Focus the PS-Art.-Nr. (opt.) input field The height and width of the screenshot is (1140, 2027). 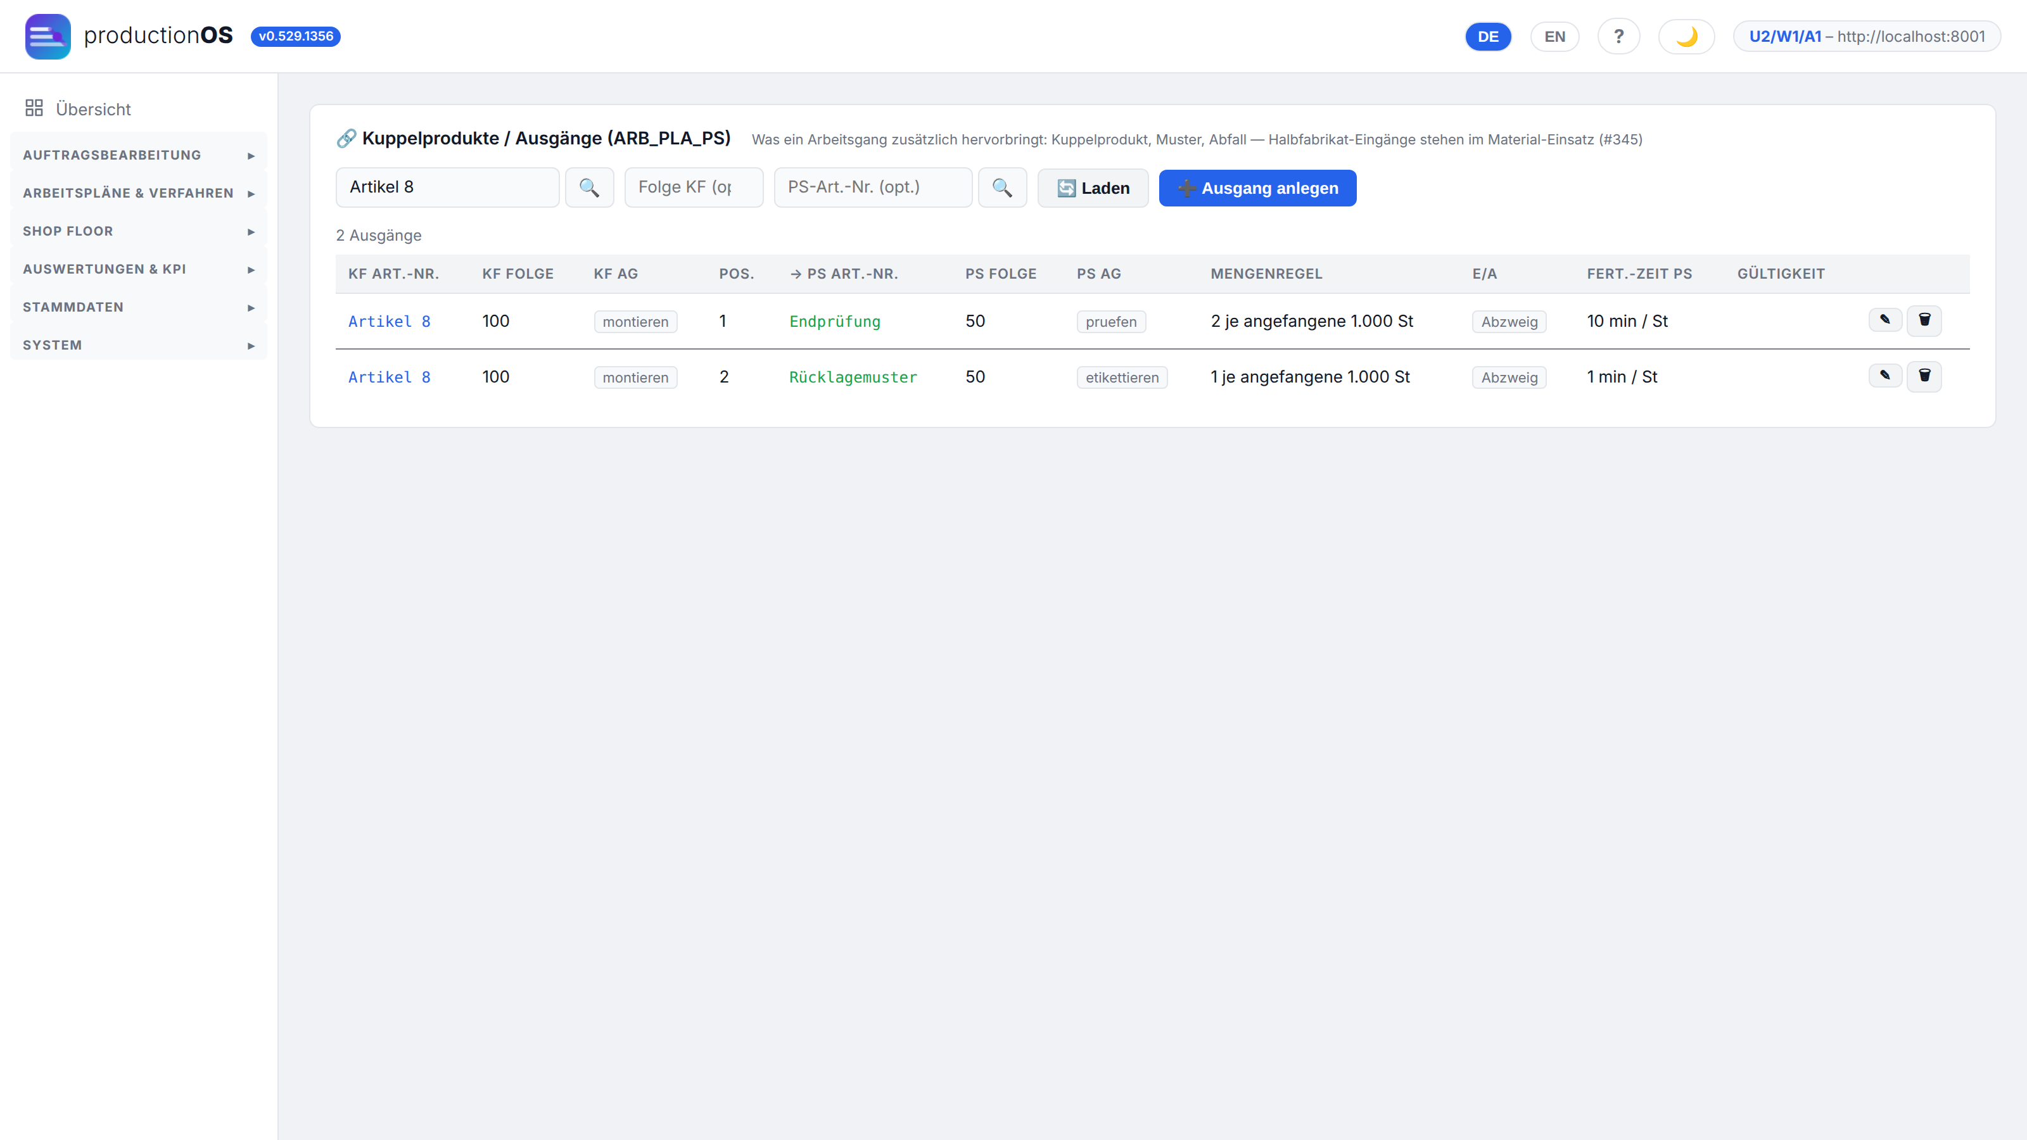(873, 187)
